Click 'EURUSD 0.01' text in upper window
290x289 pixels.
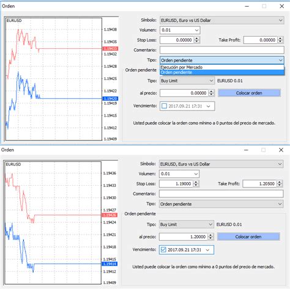pyautogui.click(x=230, y=81)
